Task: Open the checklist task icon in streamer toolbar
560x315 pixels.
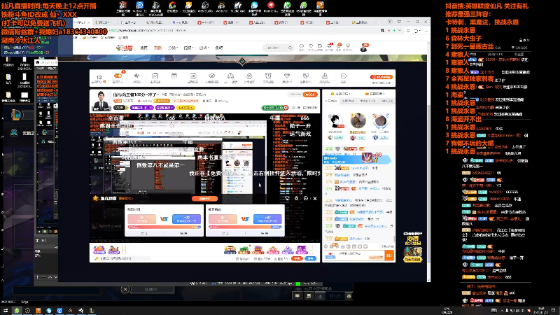Action: 155,76
